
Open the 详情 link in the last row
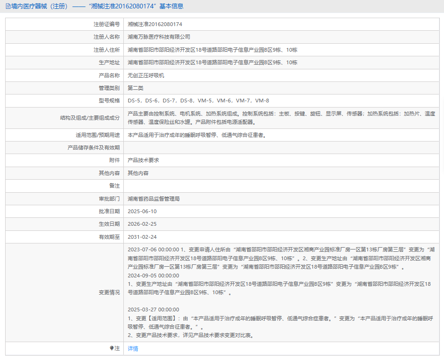click(133, 349)
